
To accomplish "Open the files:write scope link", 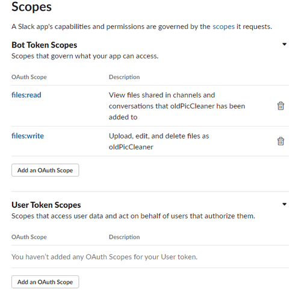I will (x=28, y=136).
